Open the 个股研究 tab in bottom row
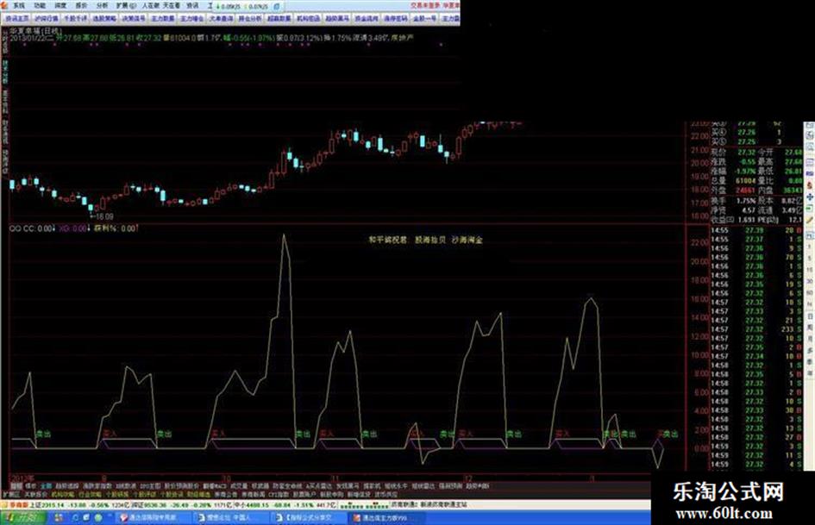This screenshot has width=815, height=525. tap(117, 494)
